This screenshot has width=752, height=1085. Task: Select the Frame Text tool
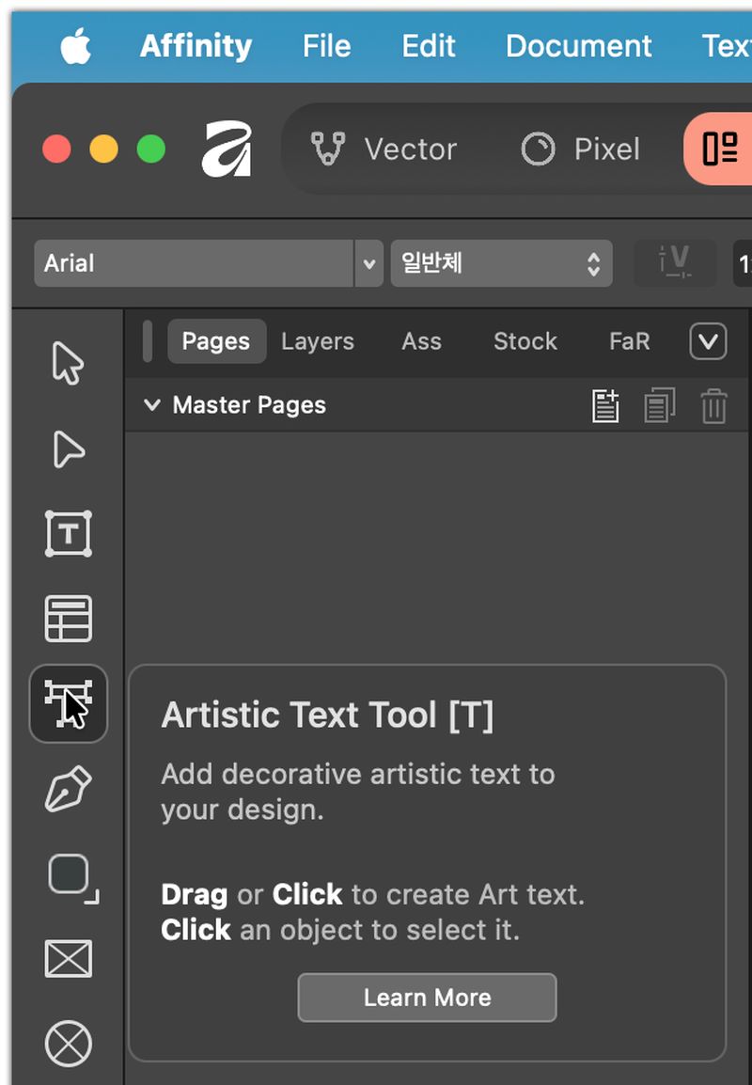click(x=68, y=533)
